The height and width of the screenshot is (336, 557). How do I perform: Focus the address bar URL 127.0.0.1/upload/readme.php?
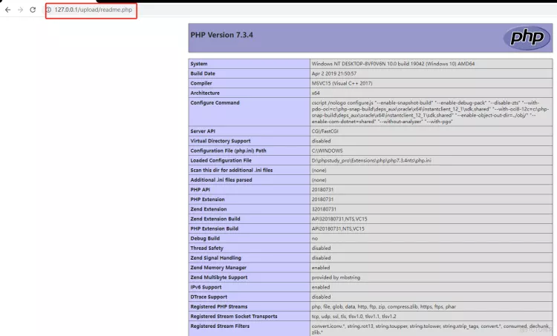pos(97,10)
